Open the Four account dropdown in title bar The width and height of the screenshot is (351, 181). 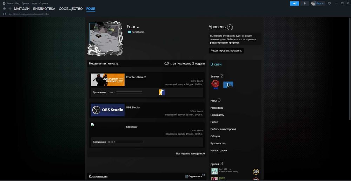click(320, 3)
